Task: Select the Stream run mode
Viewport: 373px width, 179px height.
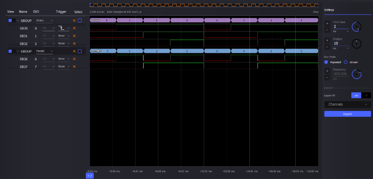Action: pyautogui.click(x=346, y=62)
